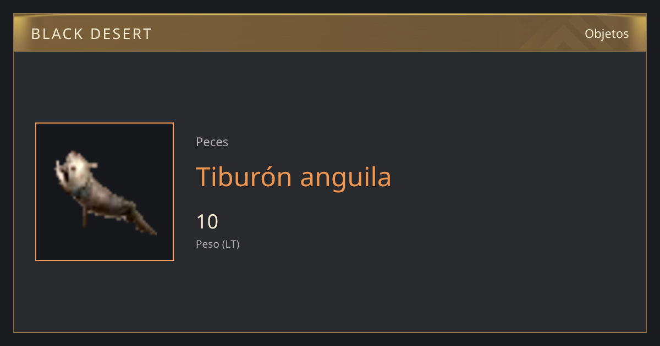Viewport: 660px width, 346px height.
Task: Click the Tiburón anguila item name
Action: [x=294, y=177]
